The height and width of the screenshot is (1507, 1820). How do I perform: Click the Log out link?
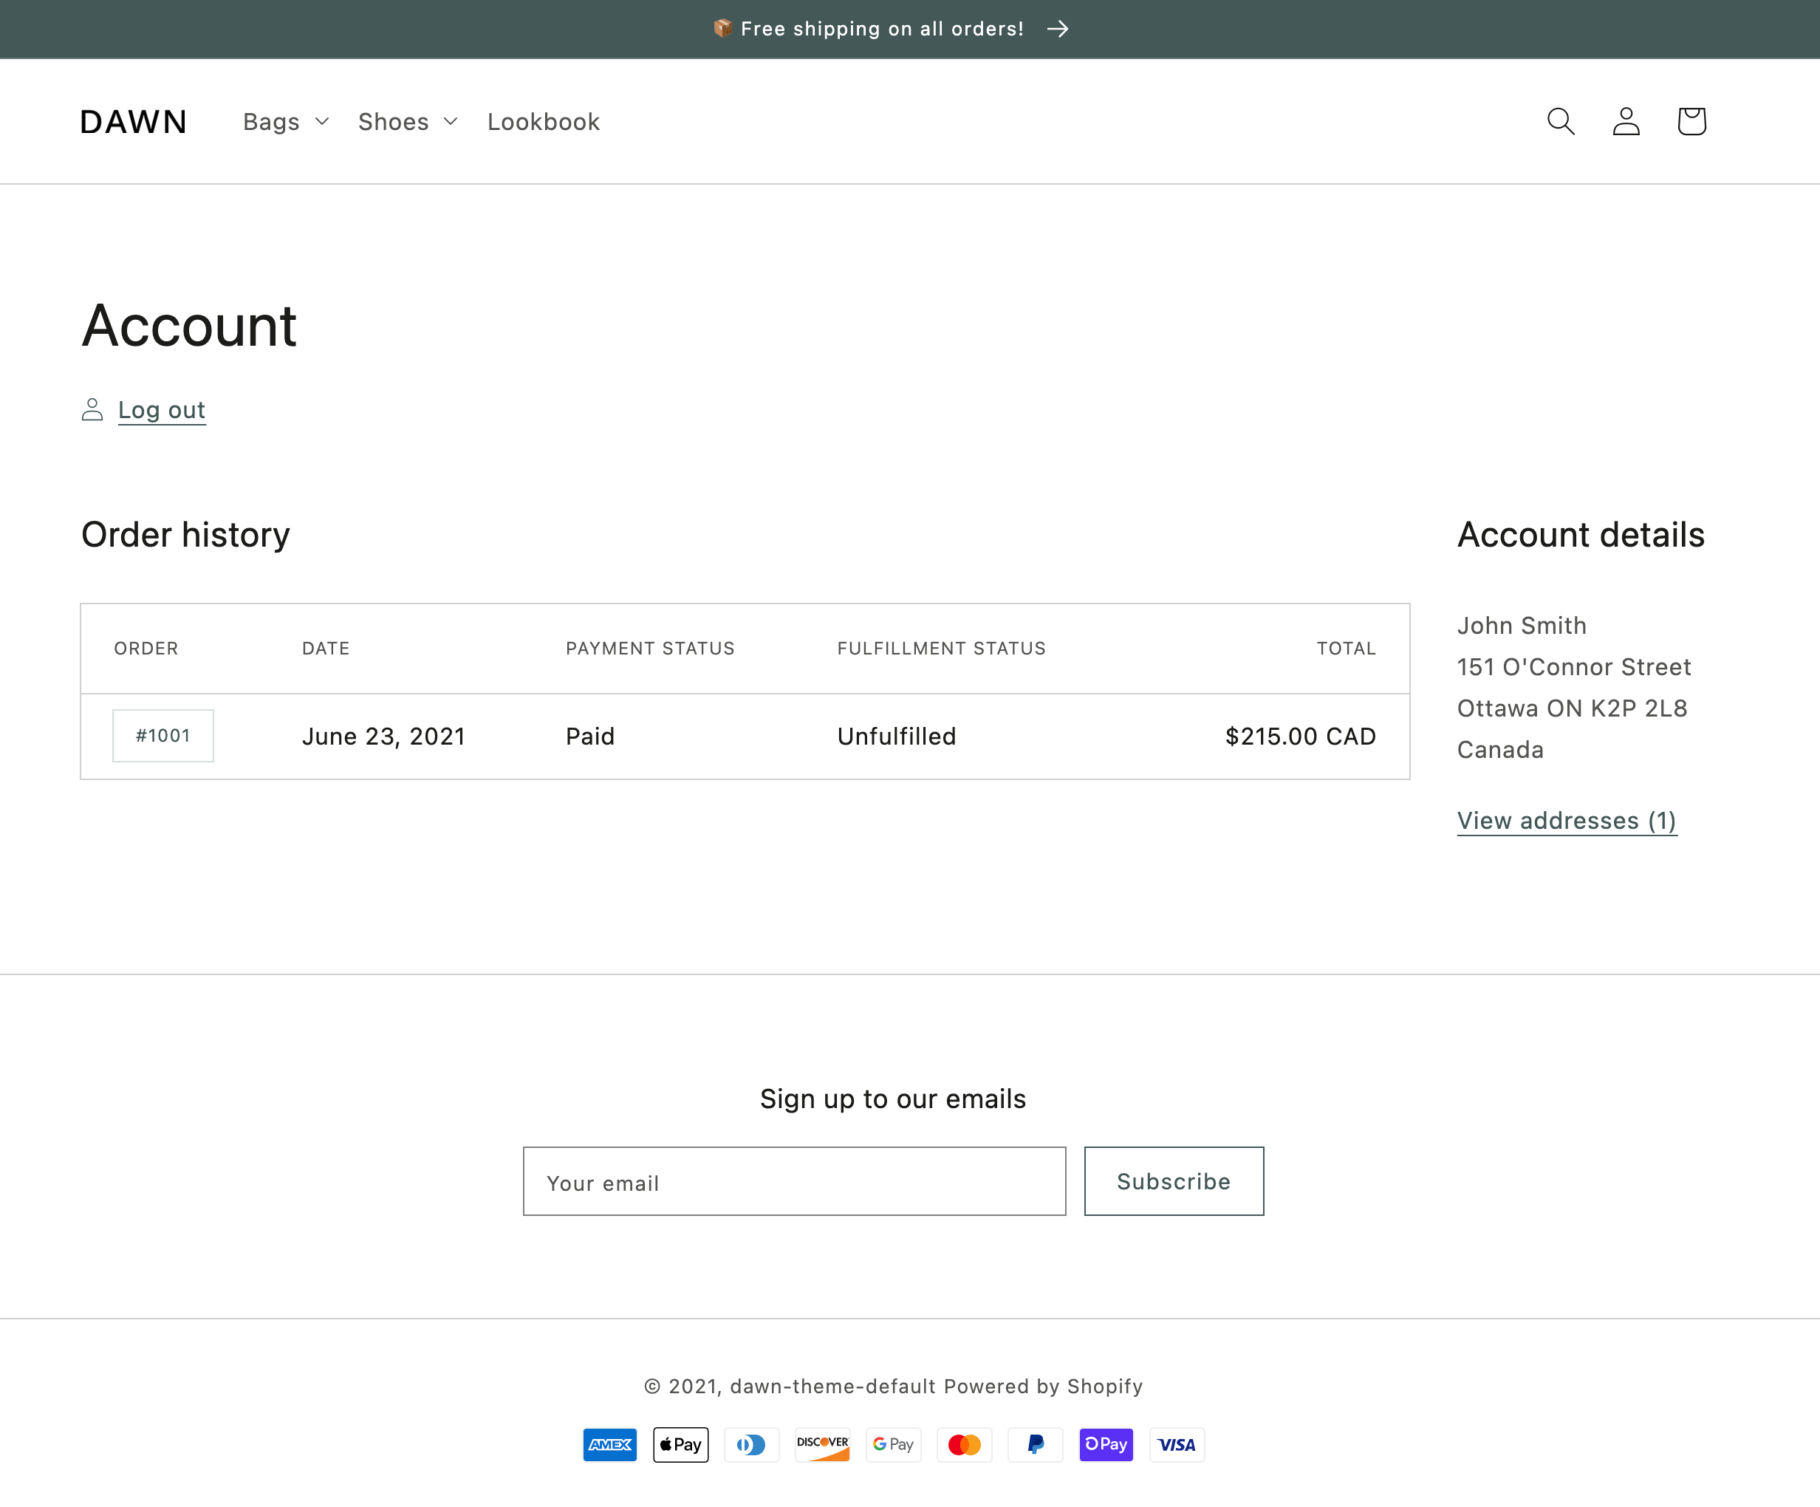pos(161,410)
